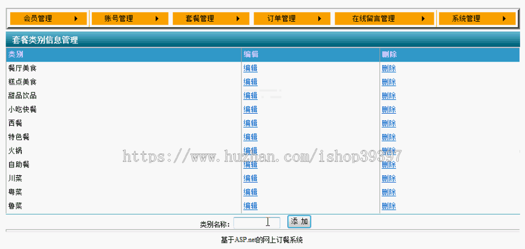Delete the 小吃快餐 category
This screenshot has width=525, height=249.
(389, 110)
